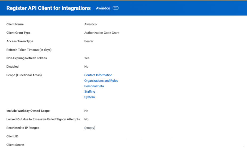Open the Contact Information scope link
Viewport: 247px width, 150px height.
pos(98,75)
